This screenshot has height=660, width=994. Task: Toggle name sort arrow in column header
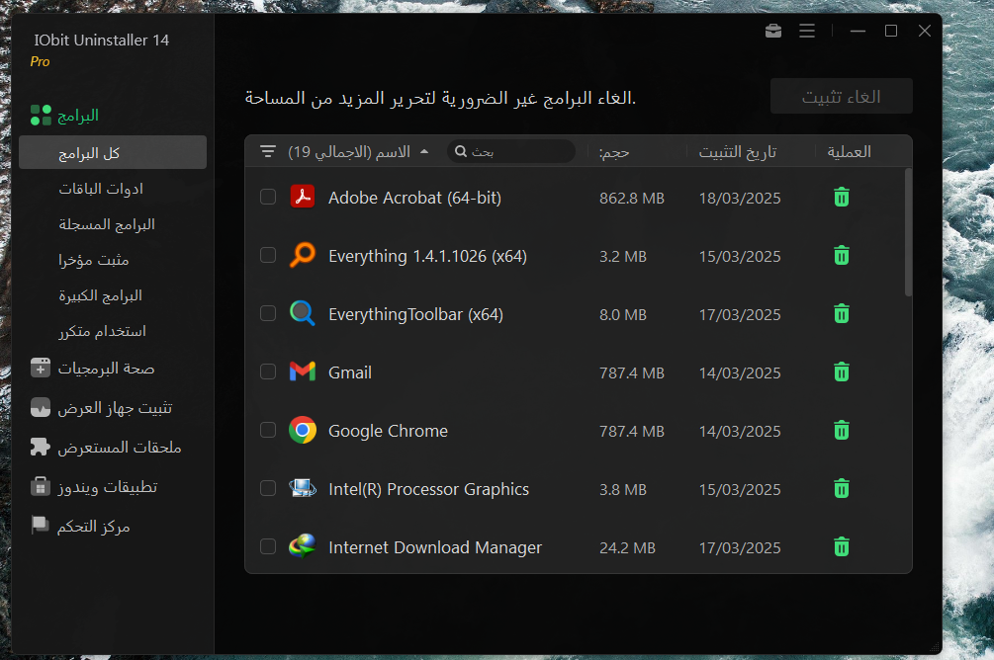point(424,152)
